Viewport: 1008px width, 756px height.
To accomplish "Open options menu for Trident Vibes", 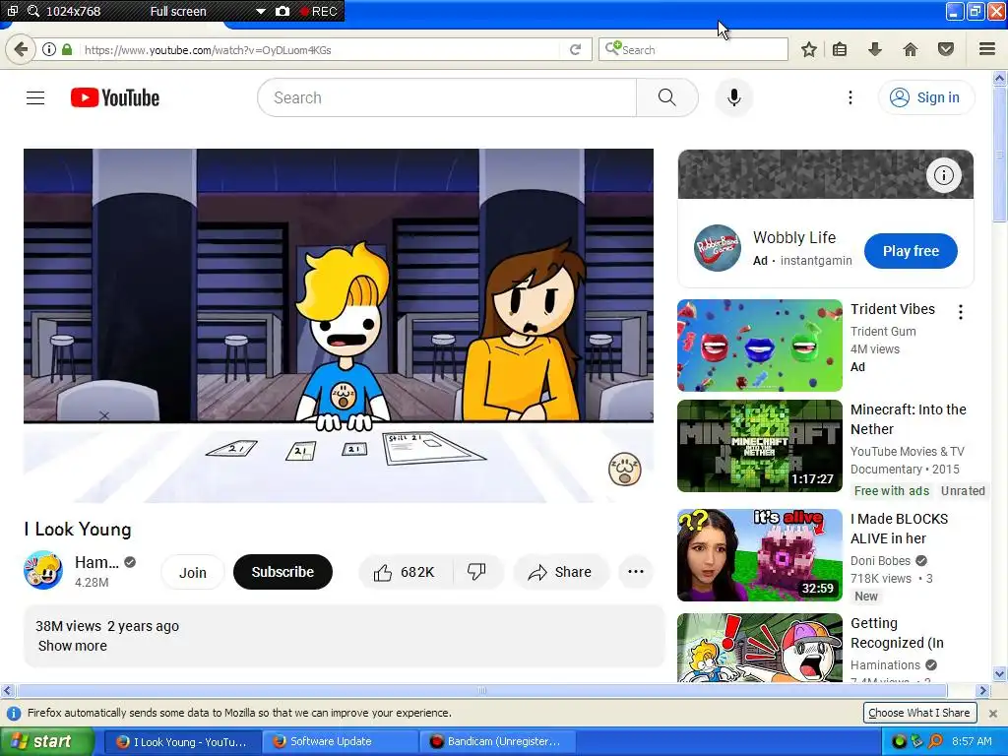I will coord(961,312).
